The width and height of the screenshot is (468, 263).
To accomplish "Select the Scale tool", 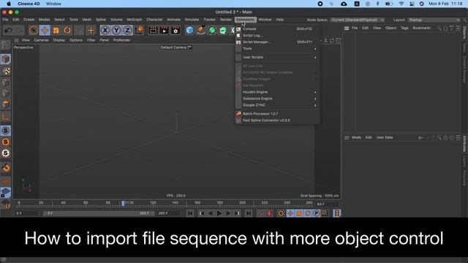I will [56, 31].
